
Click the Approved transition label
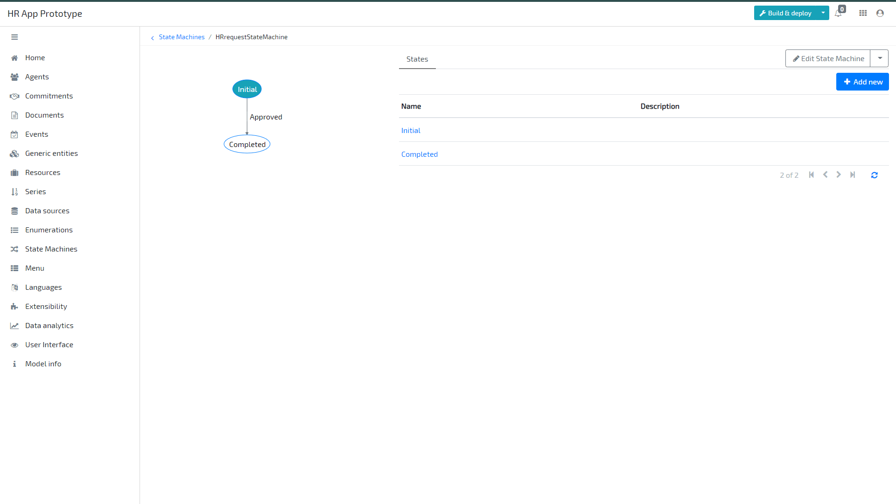pos(266,117)
